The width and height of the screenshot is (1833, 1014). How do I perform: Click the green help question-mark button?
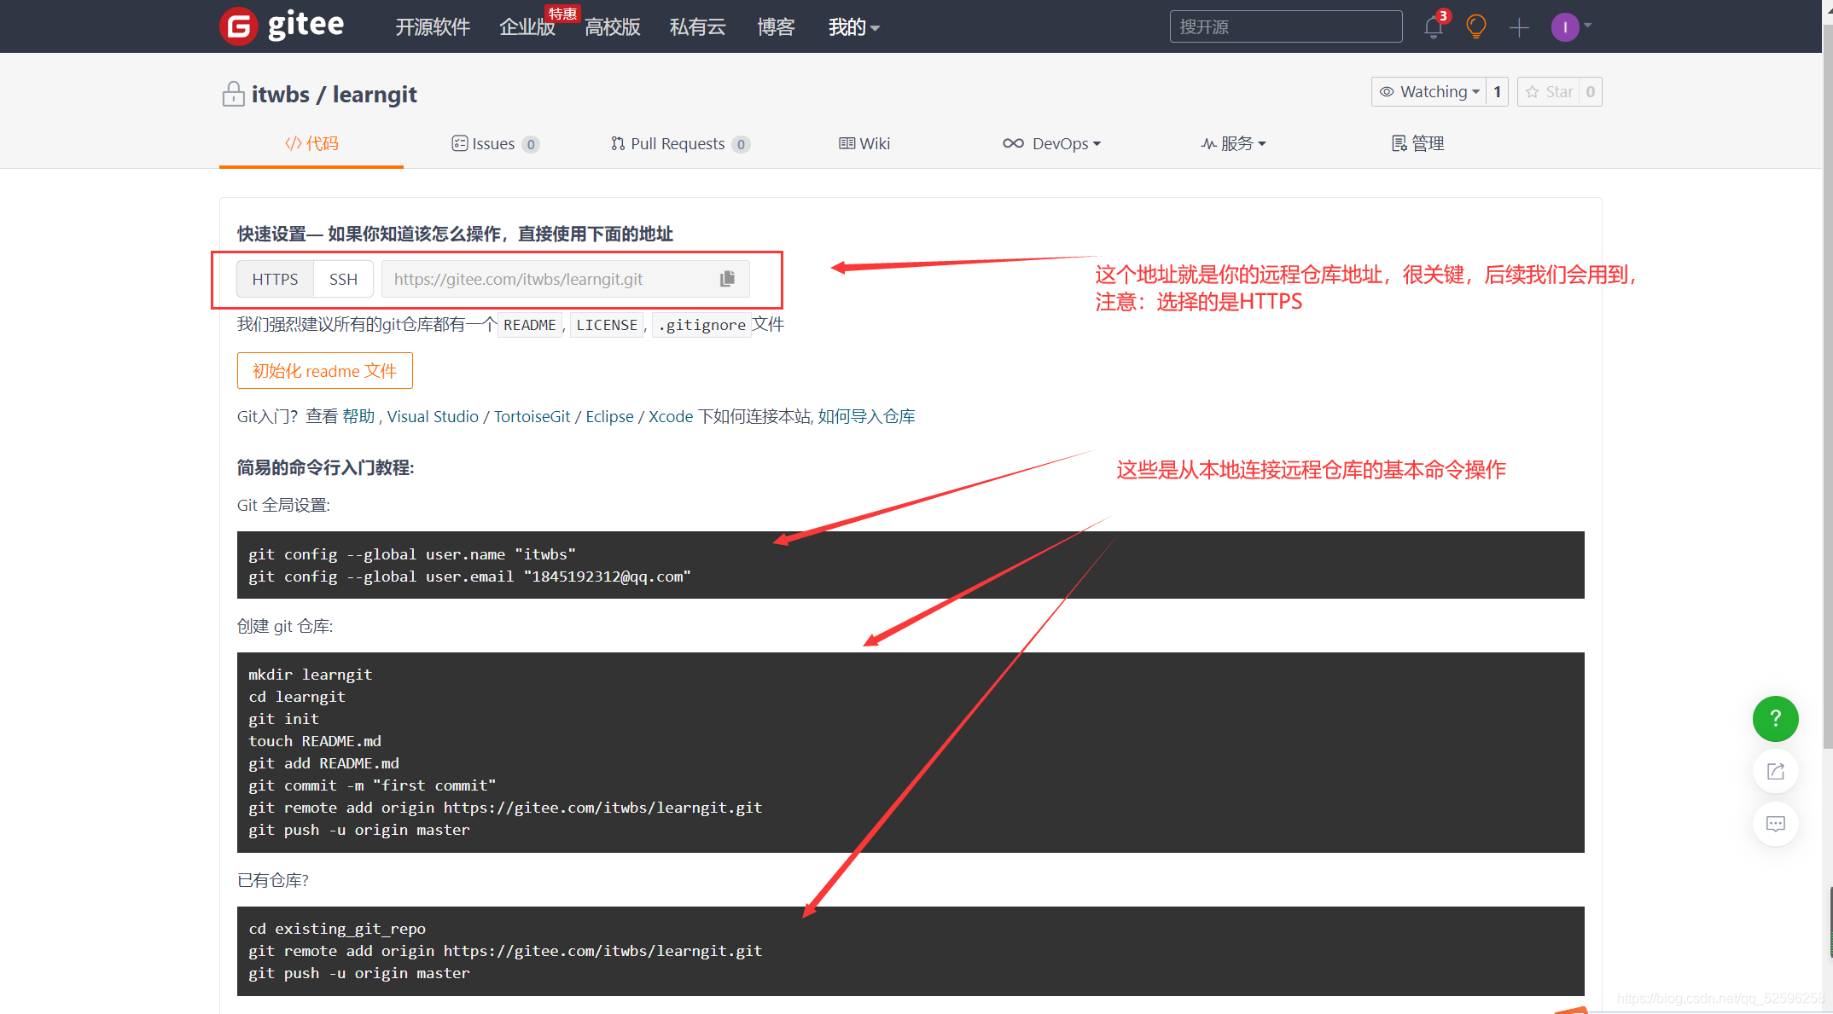click(1776, 719)
